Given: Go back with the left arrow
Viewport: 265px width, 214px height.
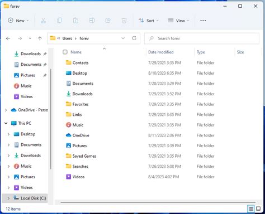Looking at the screenshot, I should click(x=8, y=38).
